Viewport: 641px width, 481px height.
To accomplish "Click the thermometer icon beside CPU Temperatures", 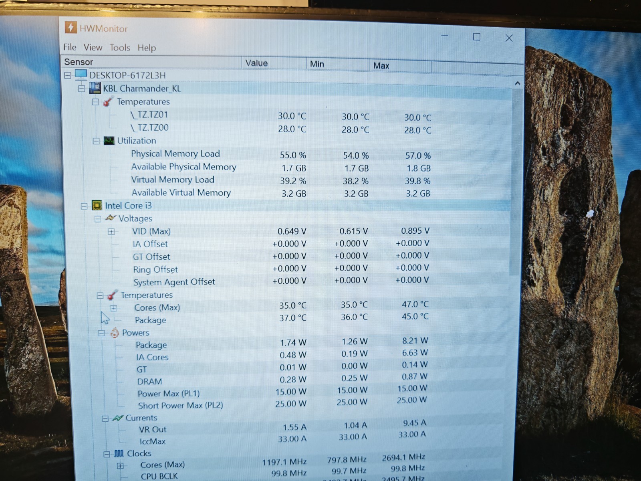I will 112,295.
